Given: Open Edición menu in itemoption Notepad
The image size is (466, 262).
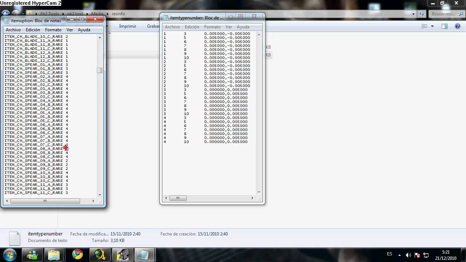Looking at the screenshot, I should (x=33, y=30).
